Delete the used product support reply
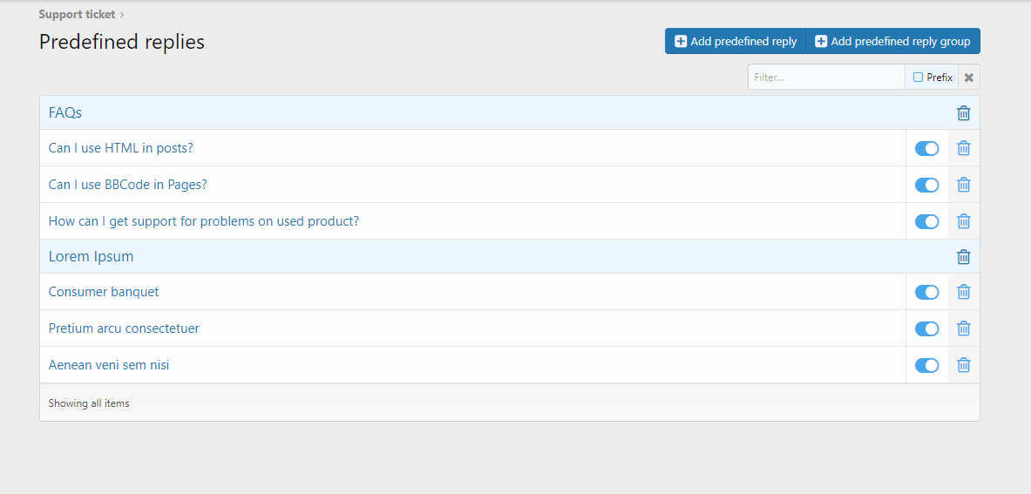The width and height of the screenshot is (1031, 494). [x=963, y=221]
